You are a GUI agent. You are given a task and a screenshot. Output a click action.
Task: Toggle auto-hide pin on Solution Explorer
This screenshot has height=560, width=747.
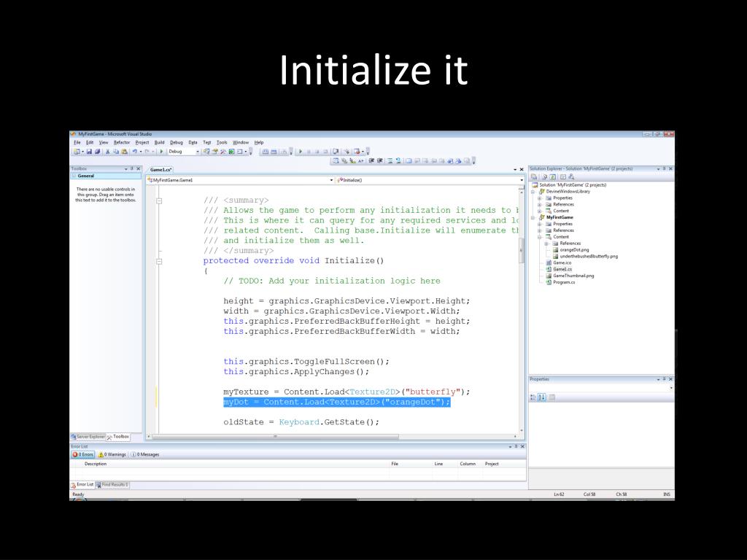tap(664, 168)
